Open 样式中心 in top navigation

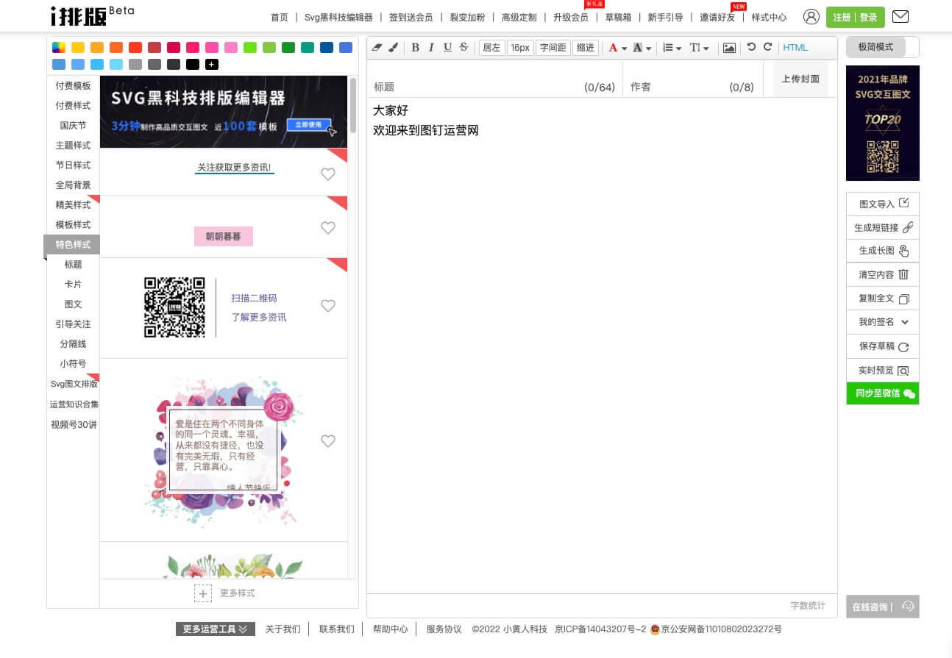[769, 18]
